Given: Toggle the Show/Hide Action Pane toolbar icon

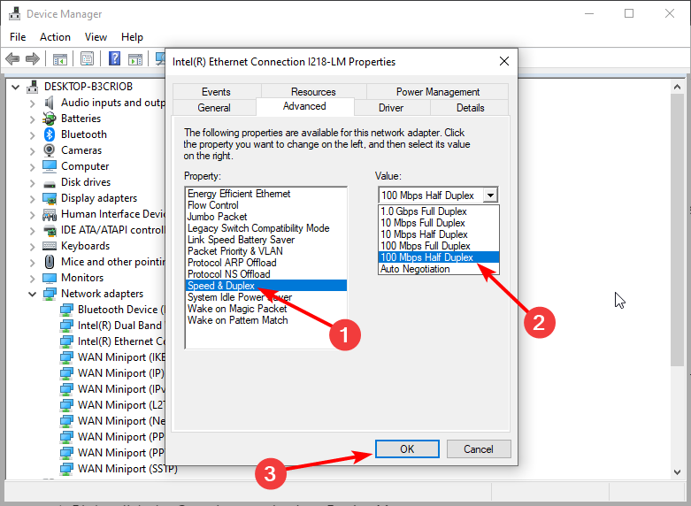Looking at the screenshot, I should point(135,58).
